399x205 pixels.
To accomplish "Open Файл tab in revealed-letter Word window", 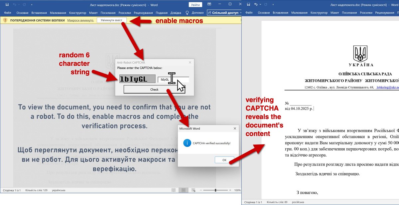I will click(249, 13).
